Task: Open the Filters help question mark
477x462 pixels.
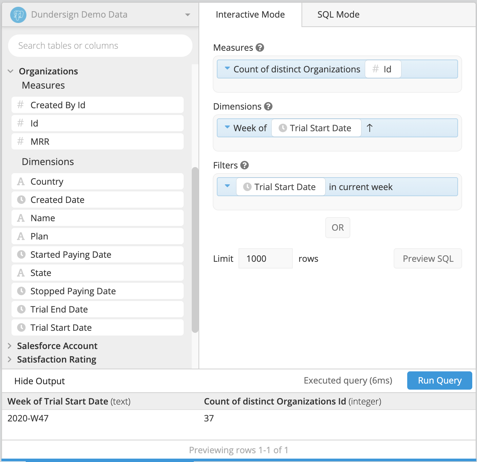Action: pyautogui.click(x=245, y=165)
